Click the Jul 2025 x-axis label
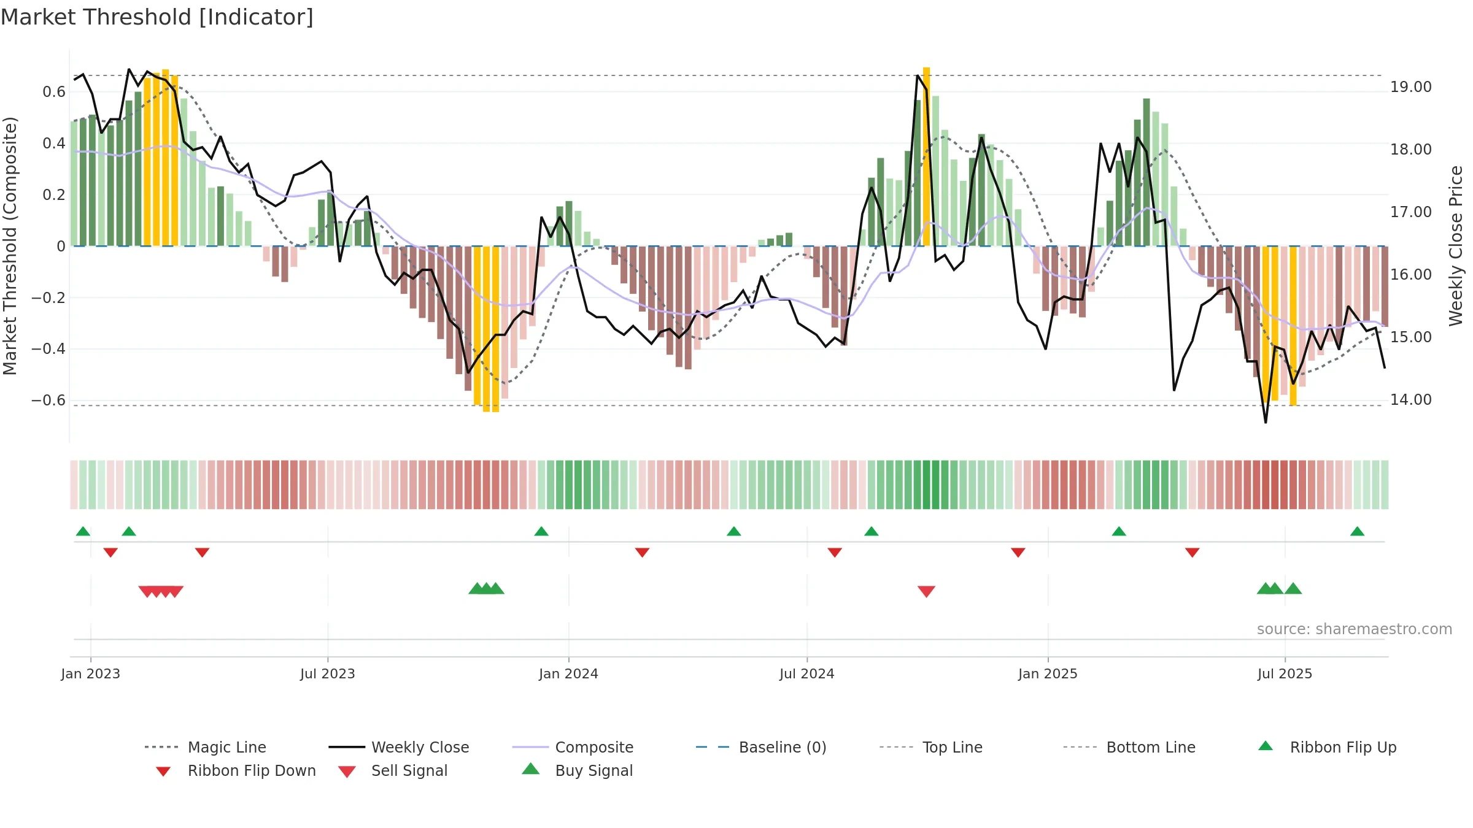 pyautogui.click(x=1285, y=673)
